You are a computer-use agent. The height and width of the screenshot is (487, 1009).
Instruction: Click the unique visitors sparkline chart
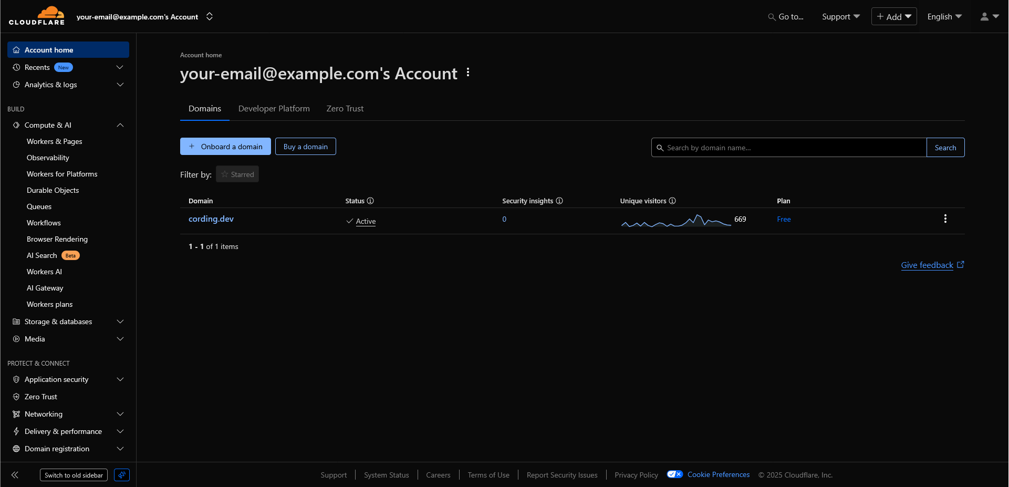pos(676,221)
